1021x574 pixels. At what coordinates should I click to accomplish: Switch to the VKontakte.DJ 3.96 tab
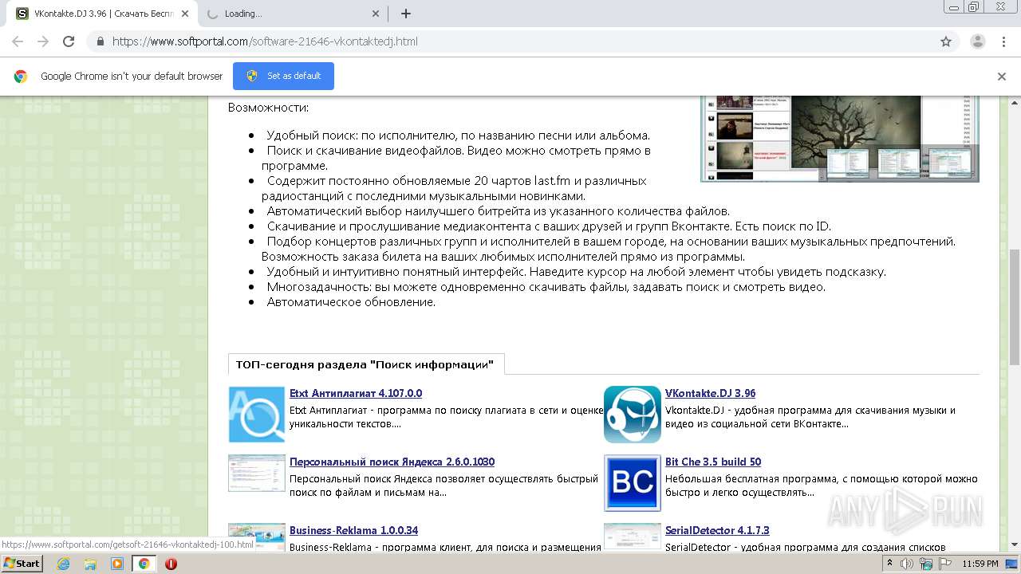tap(102, 14)
